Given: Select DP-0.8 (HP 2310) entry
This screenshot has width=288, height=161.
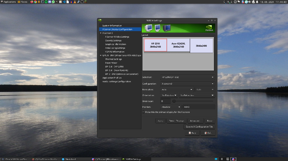Looking at the screenshot, I should click(114, 66).
